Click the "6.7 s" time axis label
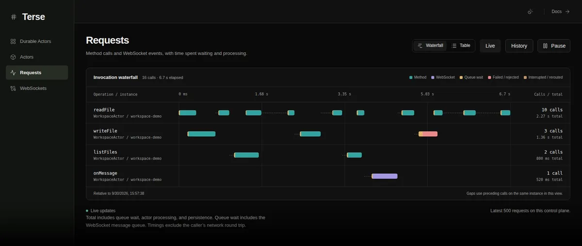Image resolution: width=582 pixels, height=246 pixels. [x=504, y=94]
